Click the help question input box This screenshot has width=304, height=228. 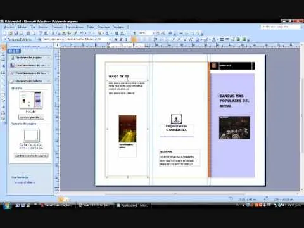point(280,27)
